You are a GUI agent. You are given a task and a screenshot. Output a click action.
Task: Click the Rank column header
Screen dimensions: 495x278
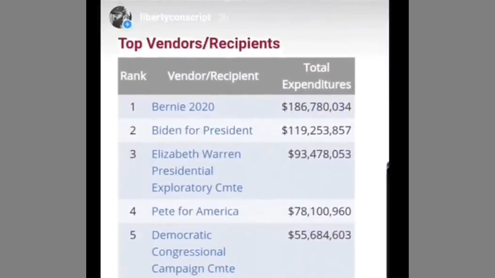pos(133,76)
